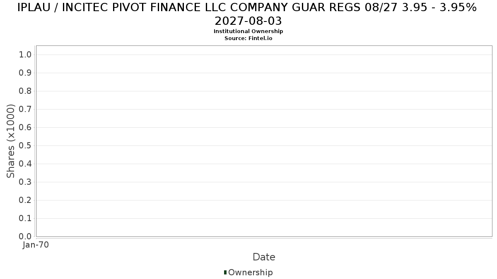497x279 pixels.
Task: Click the Shares (x1000) y-axis title
Action: (x=11, y=141)
